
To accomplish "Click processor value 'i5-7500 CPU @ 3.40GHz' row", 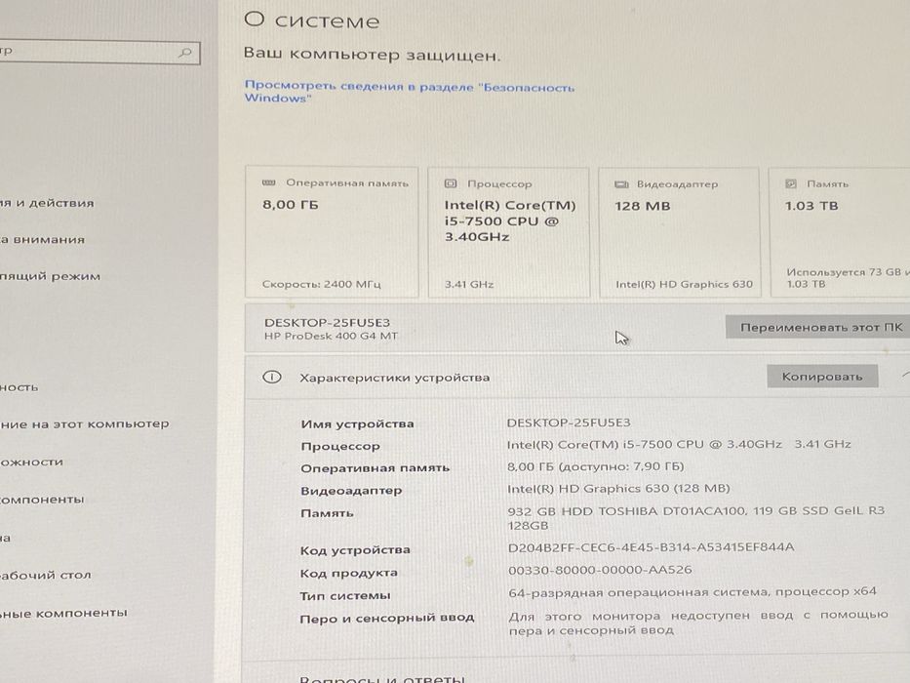I will [679, 444].
